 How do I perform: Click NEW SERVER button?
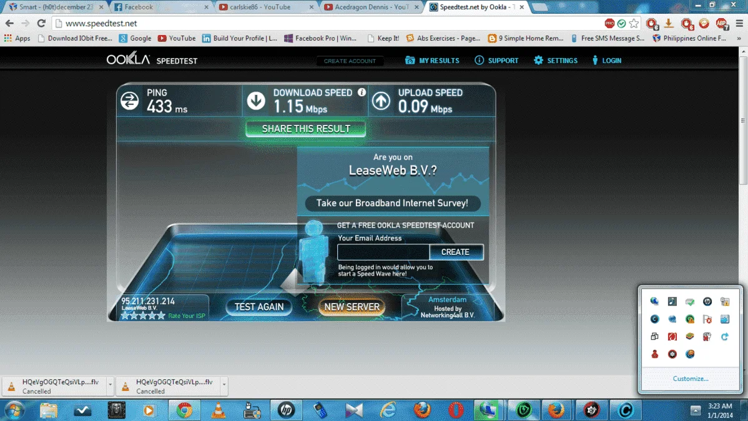352,307
